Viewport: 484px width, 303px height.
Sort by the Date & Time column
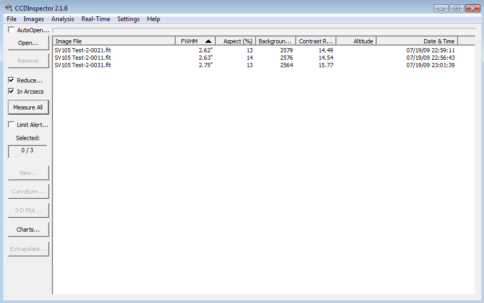[x=417, y=41]
